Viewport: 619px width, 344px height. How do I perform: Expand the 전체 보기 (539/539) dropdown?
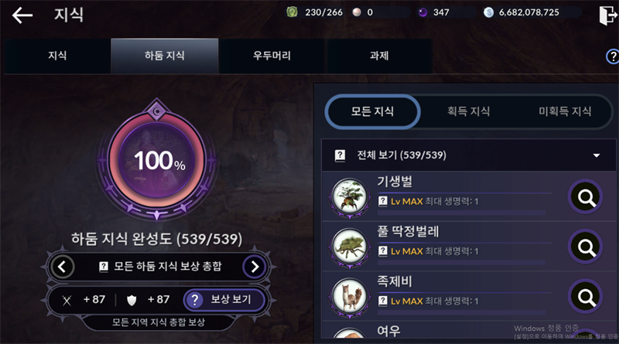pos(469,155)
